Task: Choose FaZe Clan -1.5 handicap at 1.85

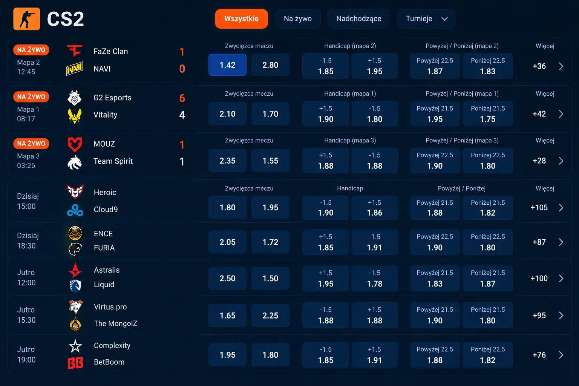Action: pyautogui.click(x=326, y=66)
